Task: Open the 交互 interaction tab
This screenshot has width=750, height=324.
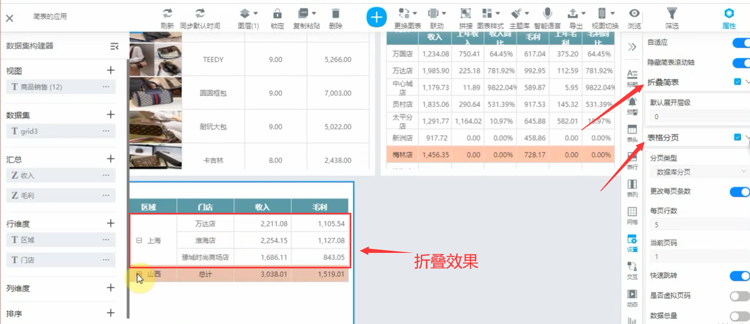Action: click(632, 271)
